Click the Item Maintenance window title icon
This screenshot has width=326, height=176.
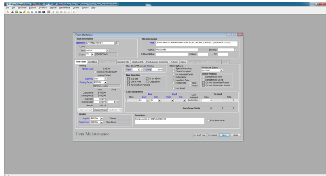pos(75,35)
